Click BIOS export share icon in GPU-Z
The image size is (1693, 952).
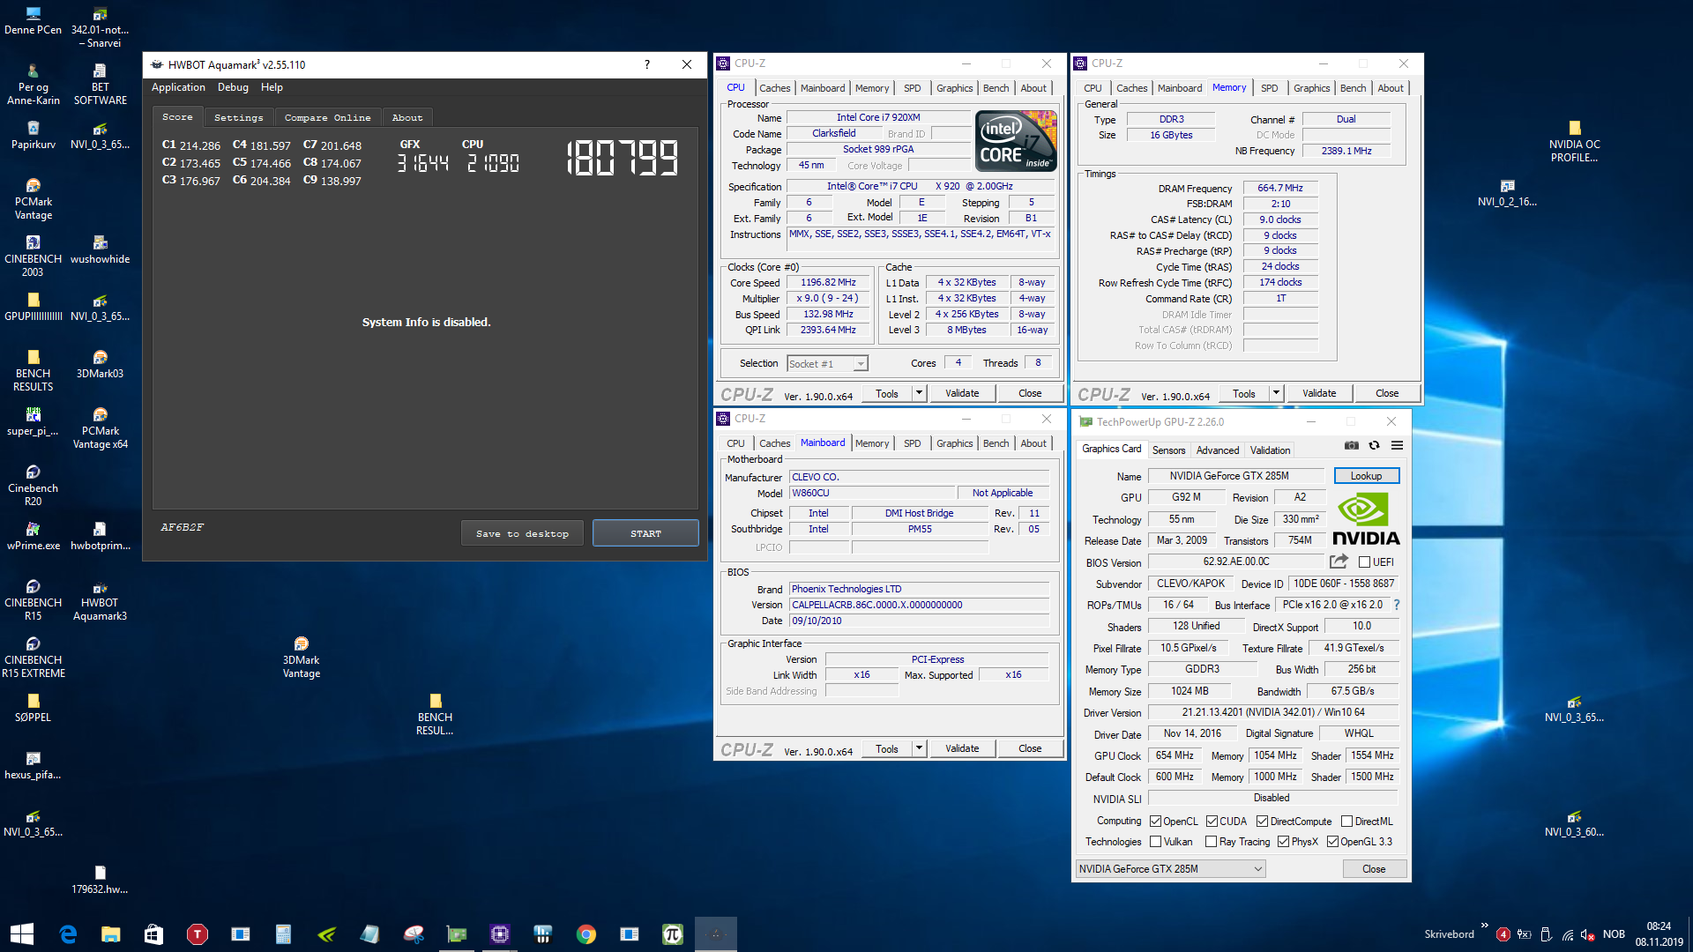pos(1339,561)
